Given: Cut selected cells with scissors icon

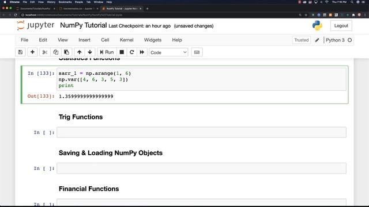Looking at the screenshot, I should pyautogui.click(x=45, y=52).
